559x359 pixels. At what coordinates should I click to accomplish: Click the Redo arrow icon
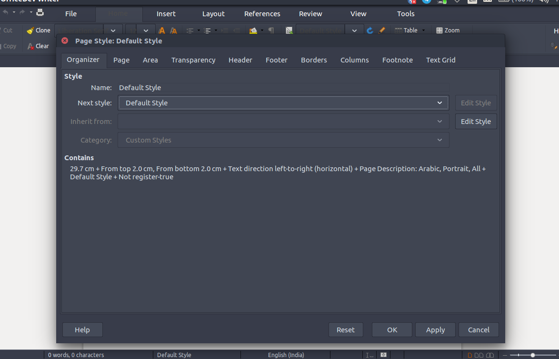[x=22, y=12]
